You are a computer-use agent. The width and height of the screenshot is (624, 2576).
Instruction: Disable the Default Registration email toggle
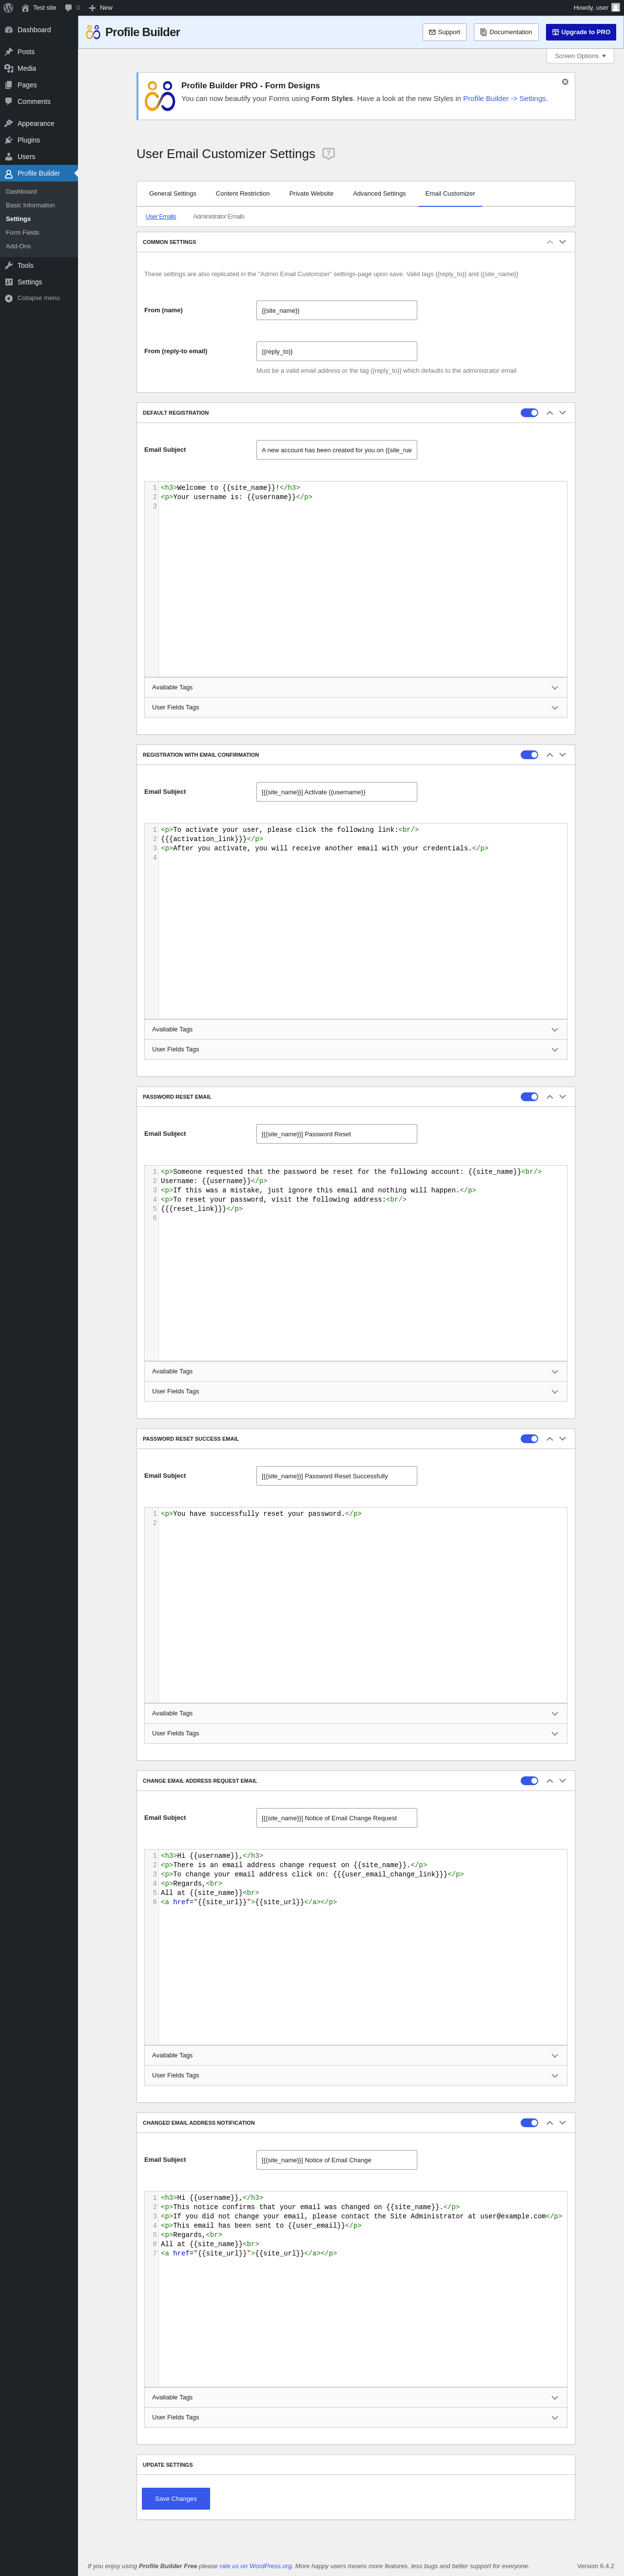529,413
